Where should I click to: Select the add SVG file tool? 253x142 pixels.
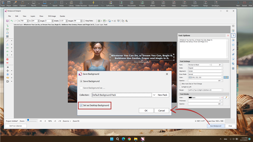point(8,33)
